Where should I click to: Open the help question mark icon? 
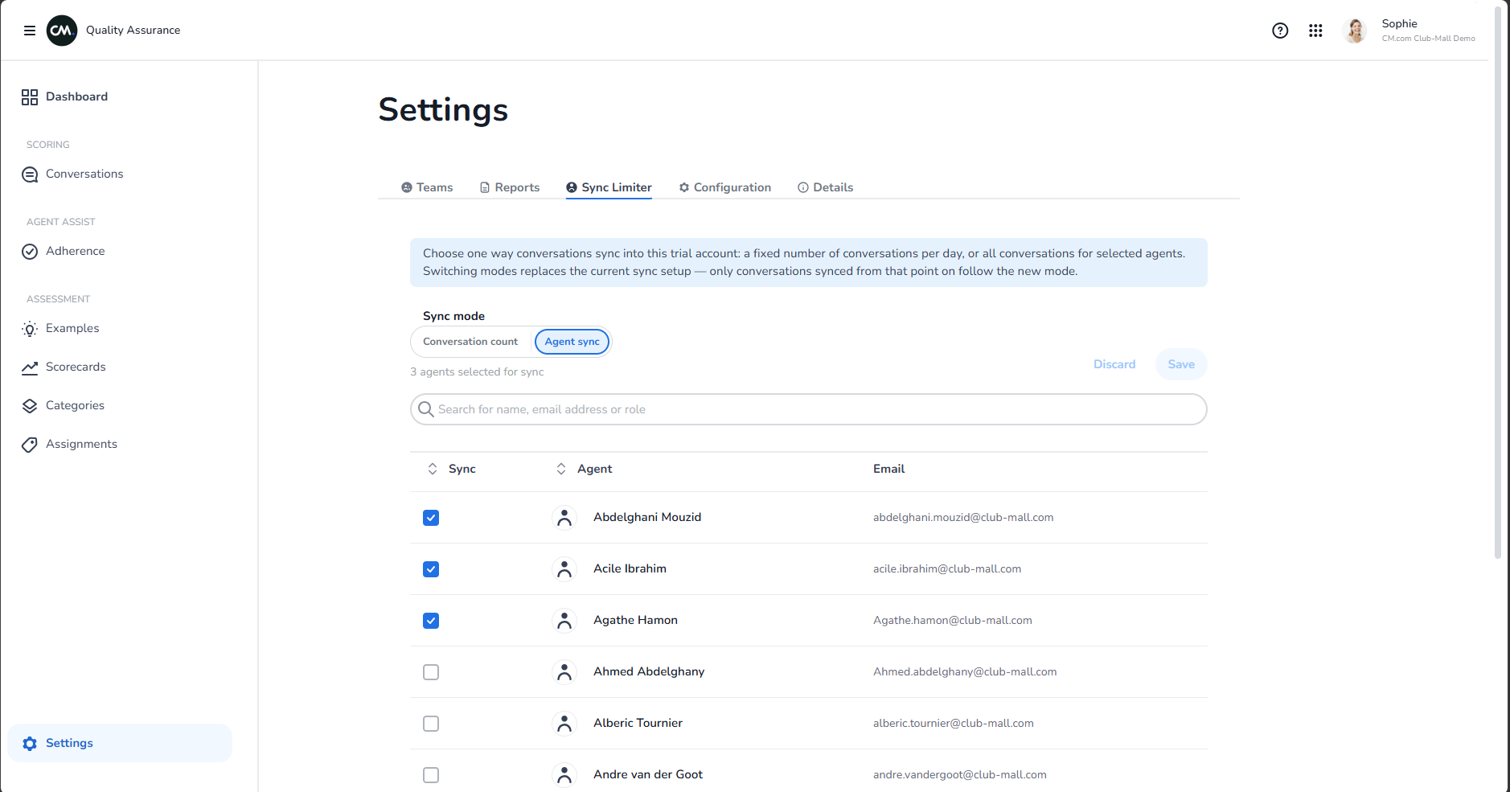point(1280,31)
